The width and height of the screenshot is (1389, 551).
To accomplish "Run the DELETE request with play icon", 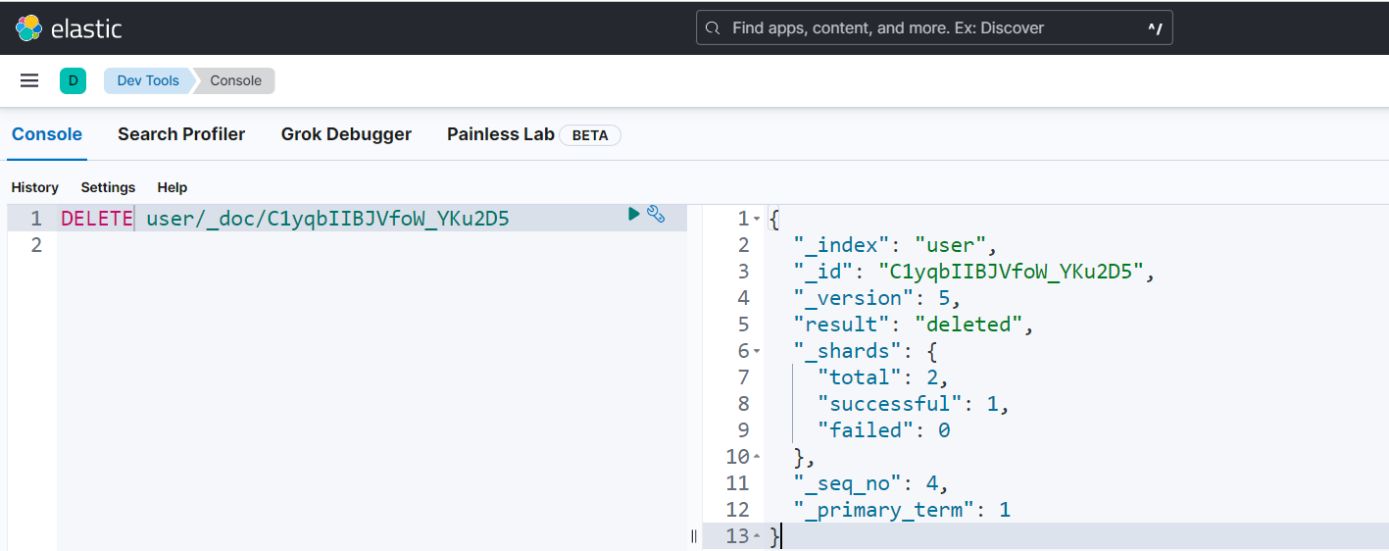I will pyautogui.click(x=634, y=214).
